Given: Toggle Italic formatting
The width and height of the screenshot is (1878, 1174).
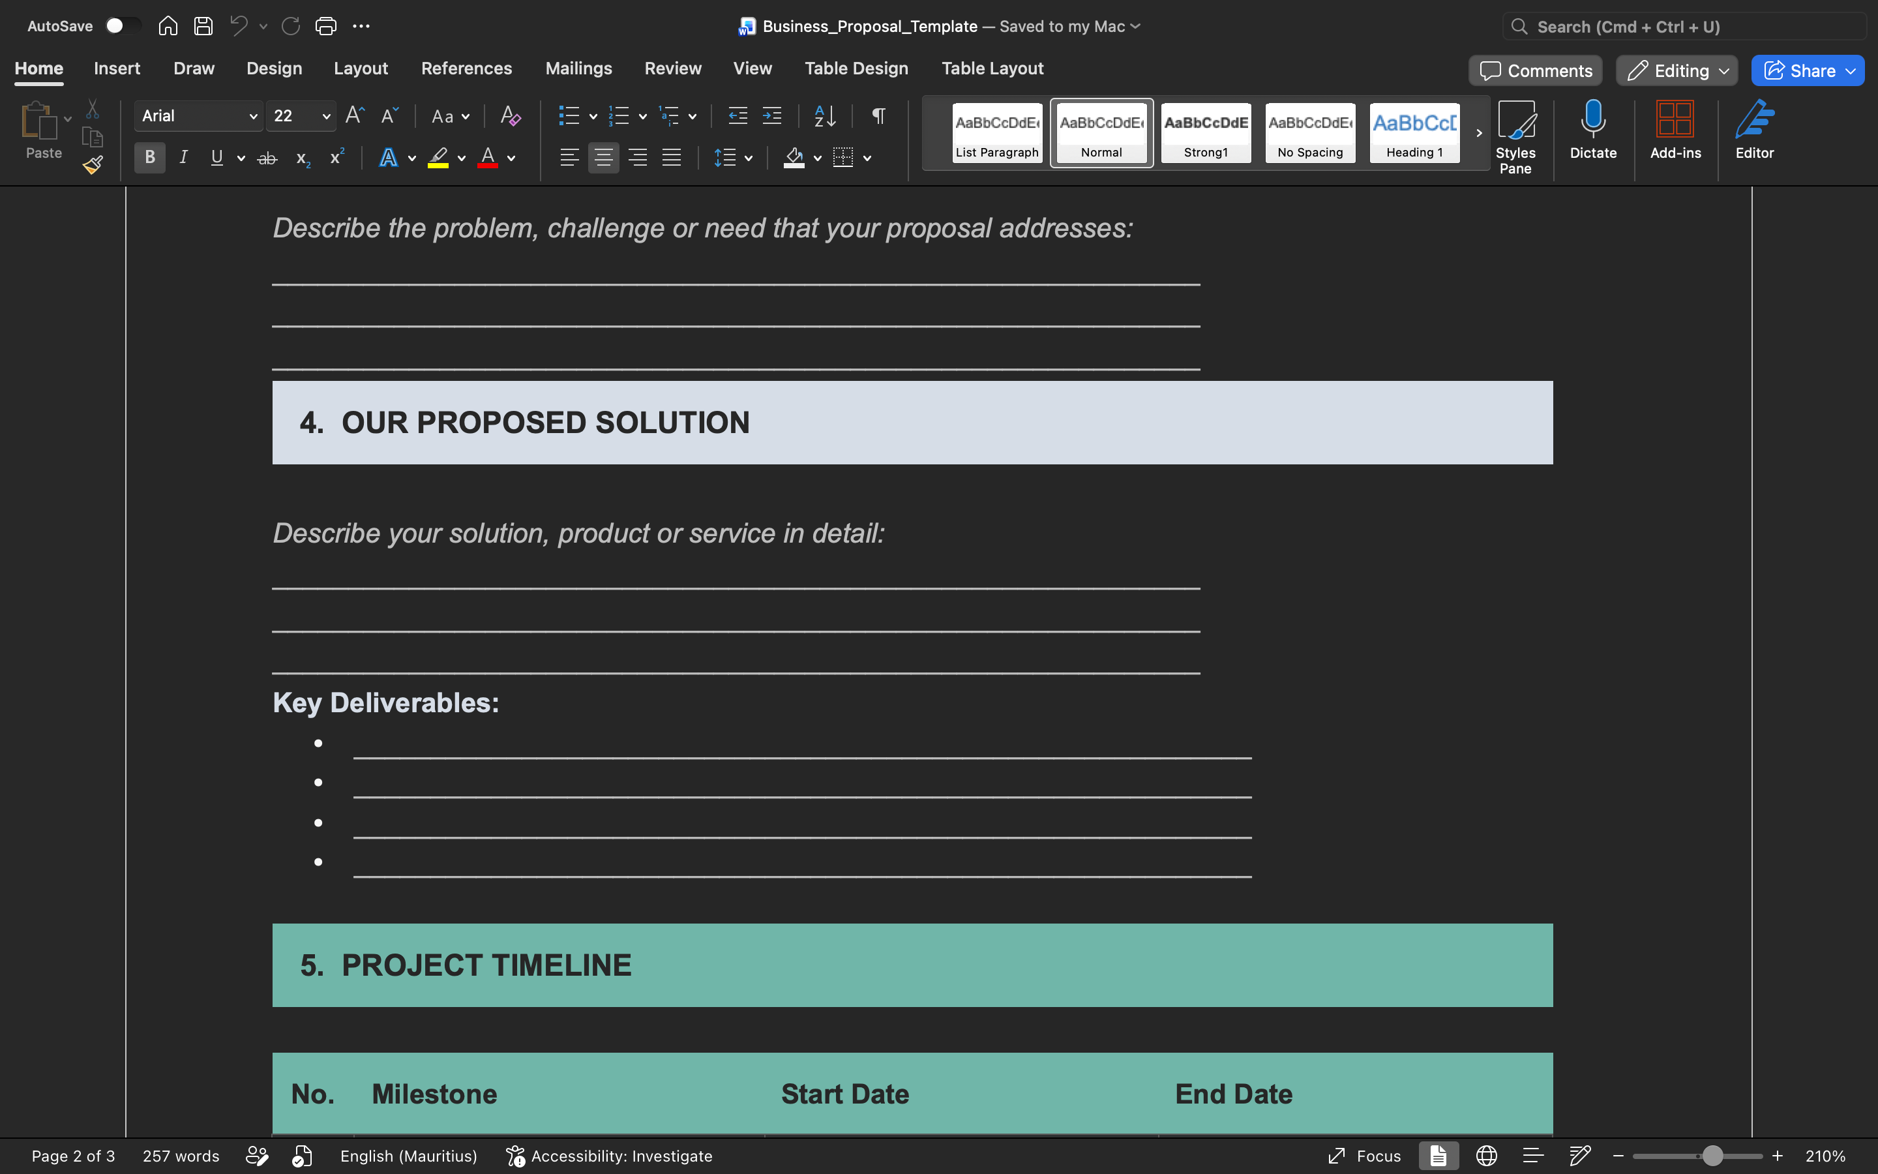Looking at the screenshot, I should [183, 158].
